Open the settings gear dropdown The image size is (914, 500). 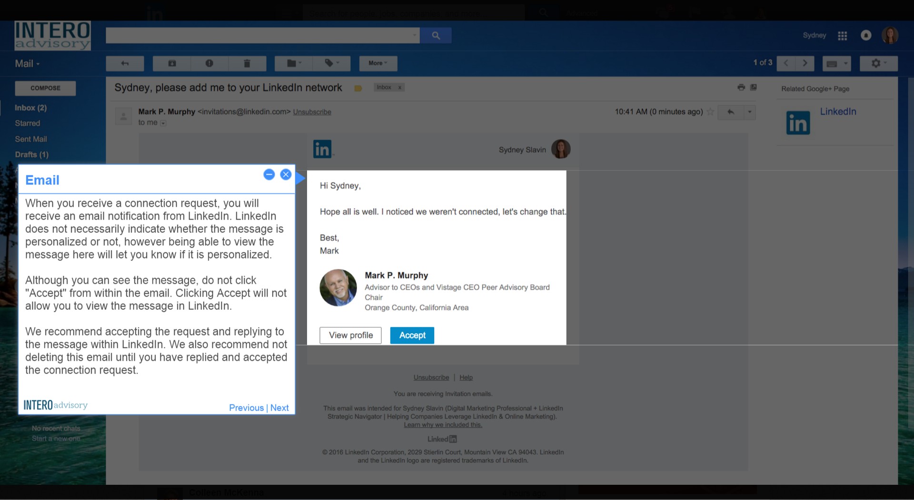tap(878, 63)
